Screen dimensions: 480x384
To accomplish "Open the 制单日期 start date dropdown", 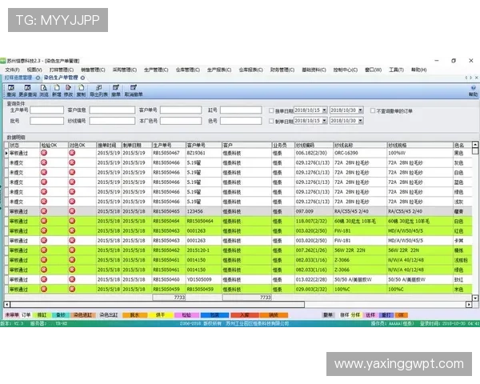I will click(x=322, y=121).
